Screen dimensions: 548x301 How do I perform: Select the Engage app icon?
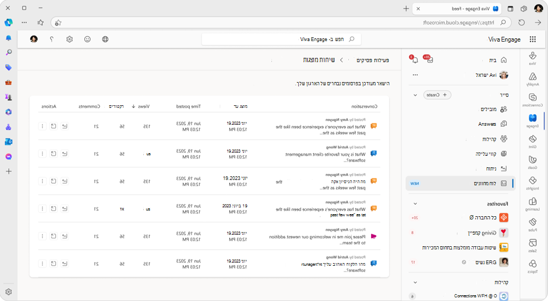tap(532, 121)
